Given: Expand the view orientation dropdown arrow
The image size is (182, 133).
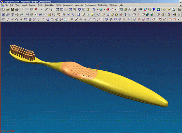Looking at the screenshot, I should 98,9.
